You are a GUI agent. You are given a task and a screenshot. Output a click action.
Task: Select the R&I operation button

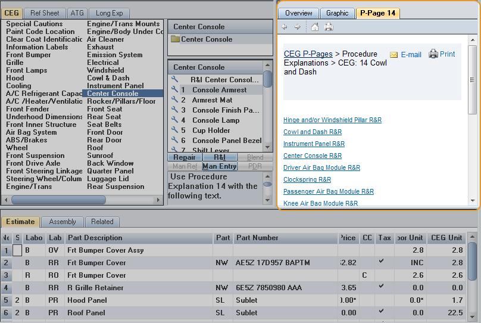coord(219,157)
